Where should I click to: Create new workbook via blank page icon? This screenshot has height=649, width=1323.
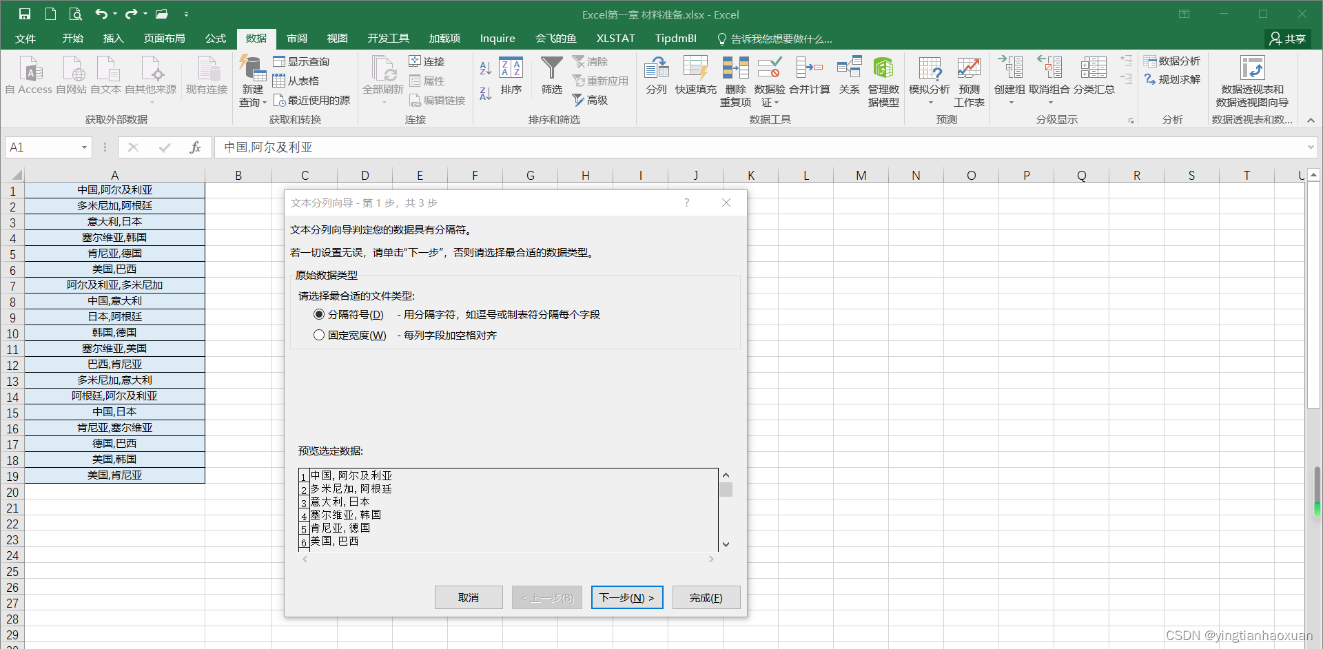pos(50,14)
